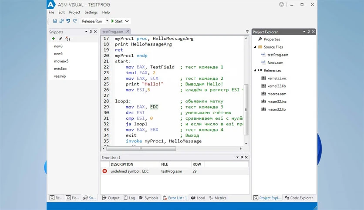This screenshot has width=364, height=210.
Task: Select macros.asm reference
Action: coord(277,94)
